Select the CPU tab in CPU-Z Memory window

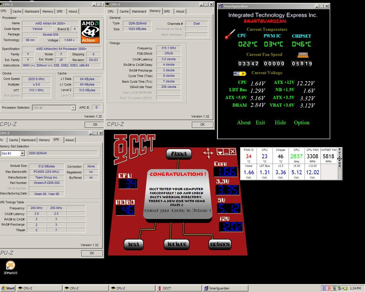(111, 11)
